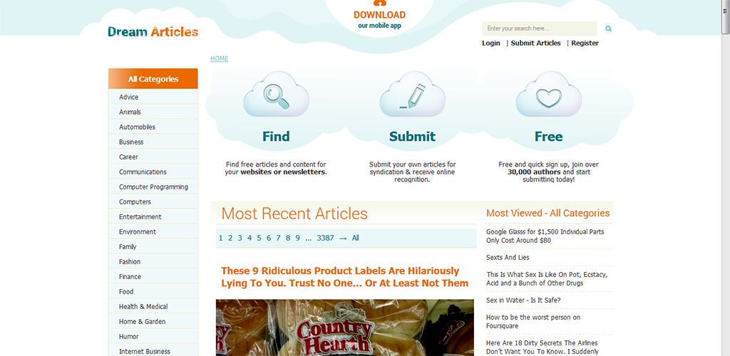Go to next page arrow in pagination
730x356 pixels.
tap(343, 238)
